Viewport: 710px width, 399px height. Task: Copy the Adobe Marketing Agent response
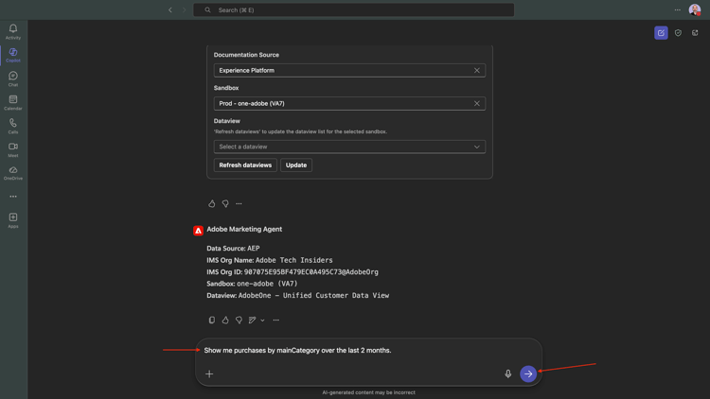[211, 320]
